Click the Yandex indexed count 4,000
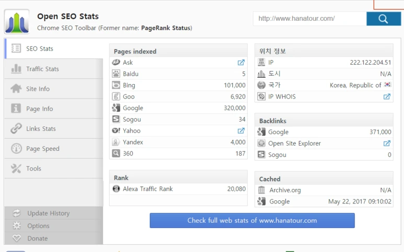This screenshot has height=252, width=404. tap(238, 142)
